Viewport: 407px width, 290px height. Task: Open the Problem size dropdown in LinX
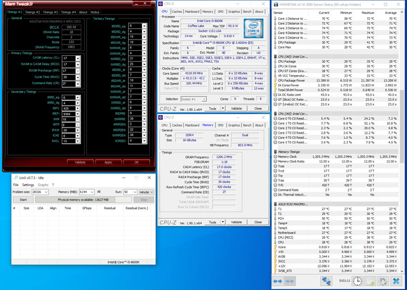click(x=45, y=192)
